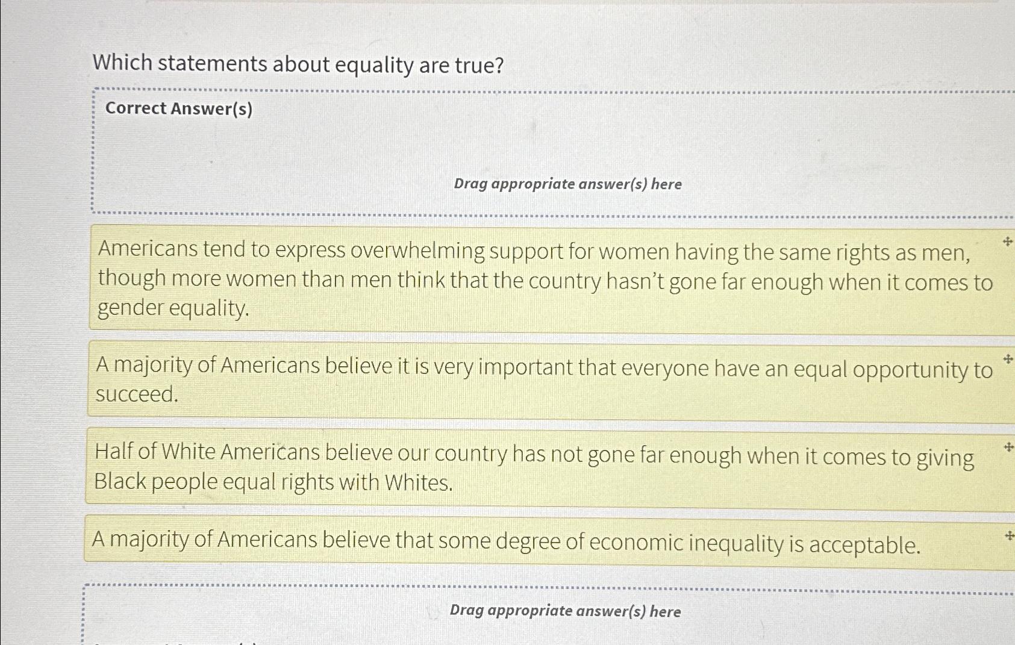This screenshot has width=1015, height=645.
Task: Click the Correct Answer(s) heading label
Action: [180, 109]
